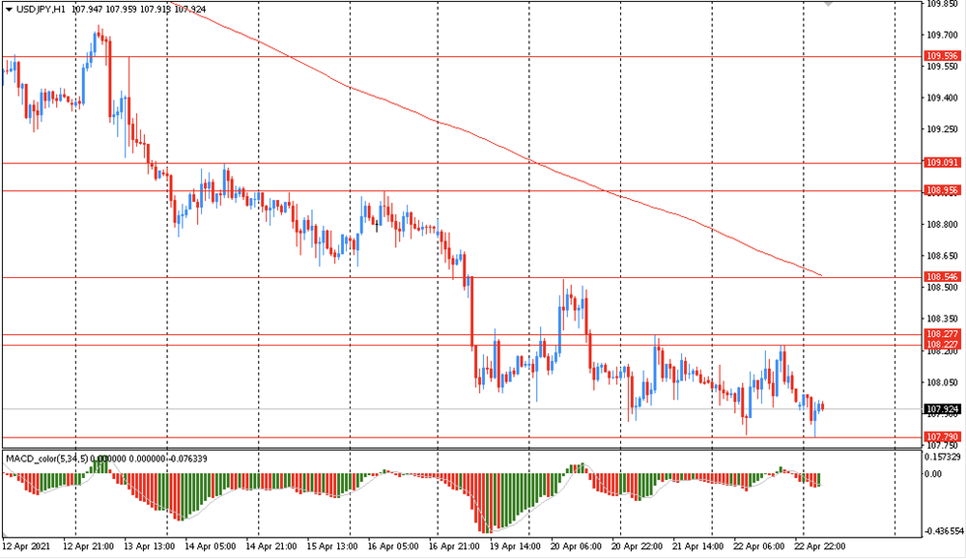Click the 14 Apr 21:00 time label

pos(271,546)
